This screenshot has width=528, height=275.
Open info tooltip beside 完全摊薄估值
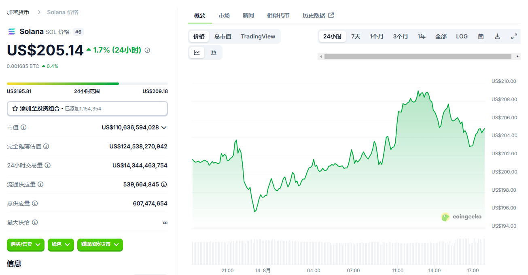click(x=46, y=146)
